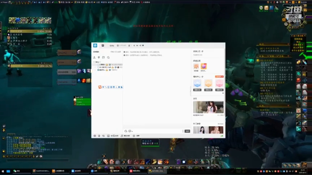Click the share icon in channel header
312x175 pixels.
[140, 45]
